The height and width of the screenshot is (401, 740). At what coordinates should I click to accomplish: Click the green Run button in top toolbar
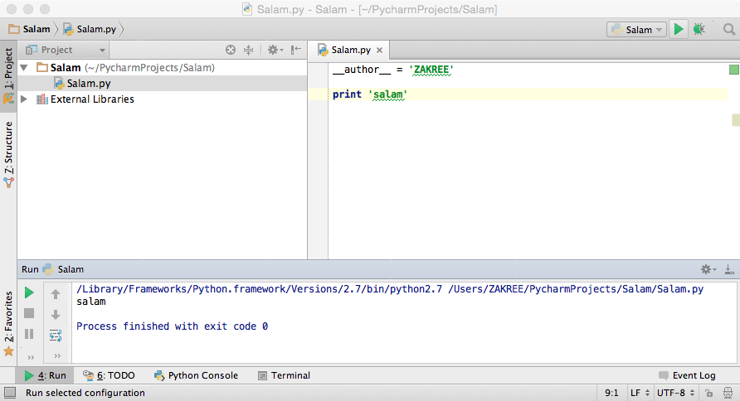point(679,30)
